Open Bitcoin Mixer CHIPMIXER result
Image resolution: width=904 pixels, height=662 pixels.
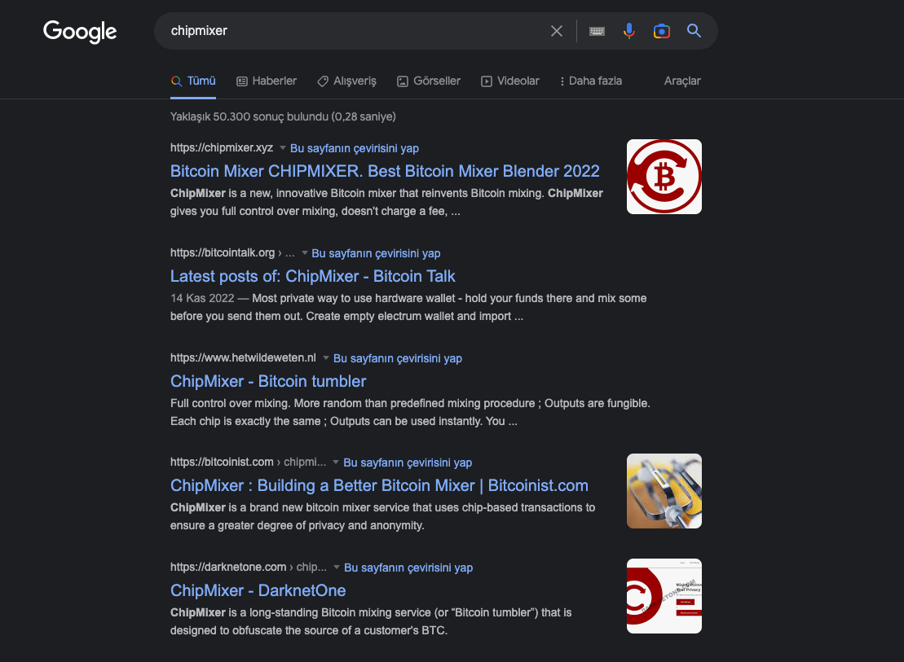pos(385,171)
